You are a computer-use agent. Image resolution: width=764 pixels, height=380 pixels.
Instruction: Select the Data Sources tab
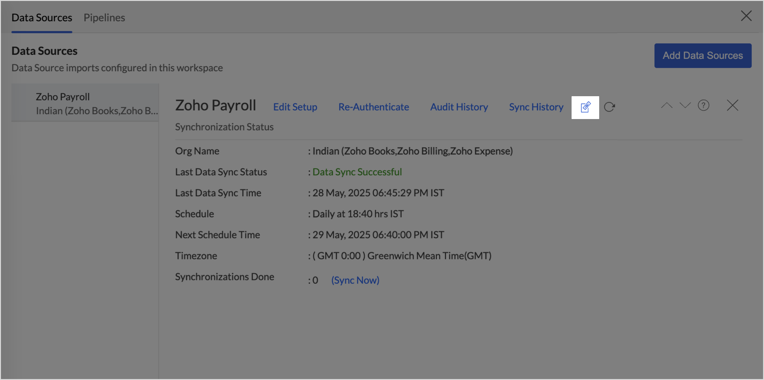[42, 18]
